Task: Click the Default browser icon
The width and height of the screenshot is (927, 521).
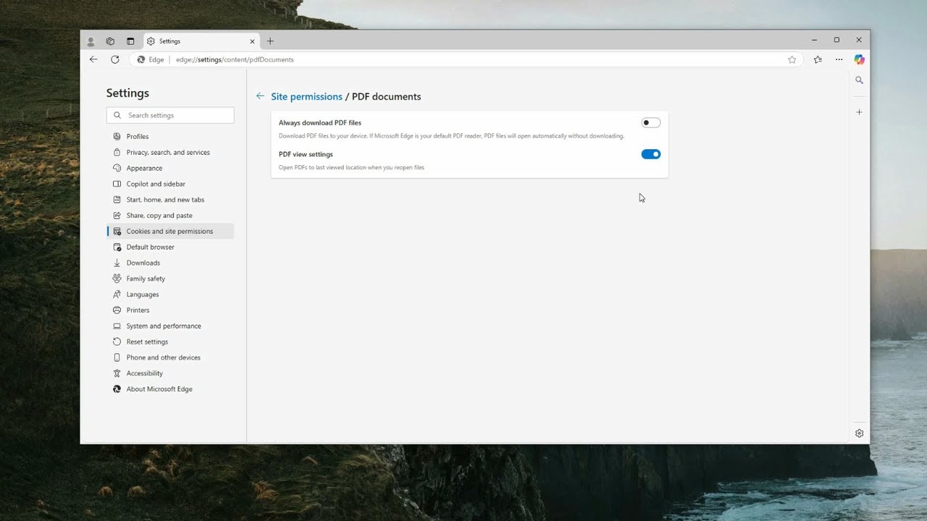Action: tap(117, 247)
